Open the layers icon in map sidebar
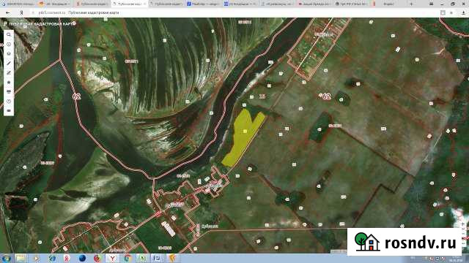Image resolution: width=469 pixels, height=263 pixels. pyautogui.click(x=9, y=53)
